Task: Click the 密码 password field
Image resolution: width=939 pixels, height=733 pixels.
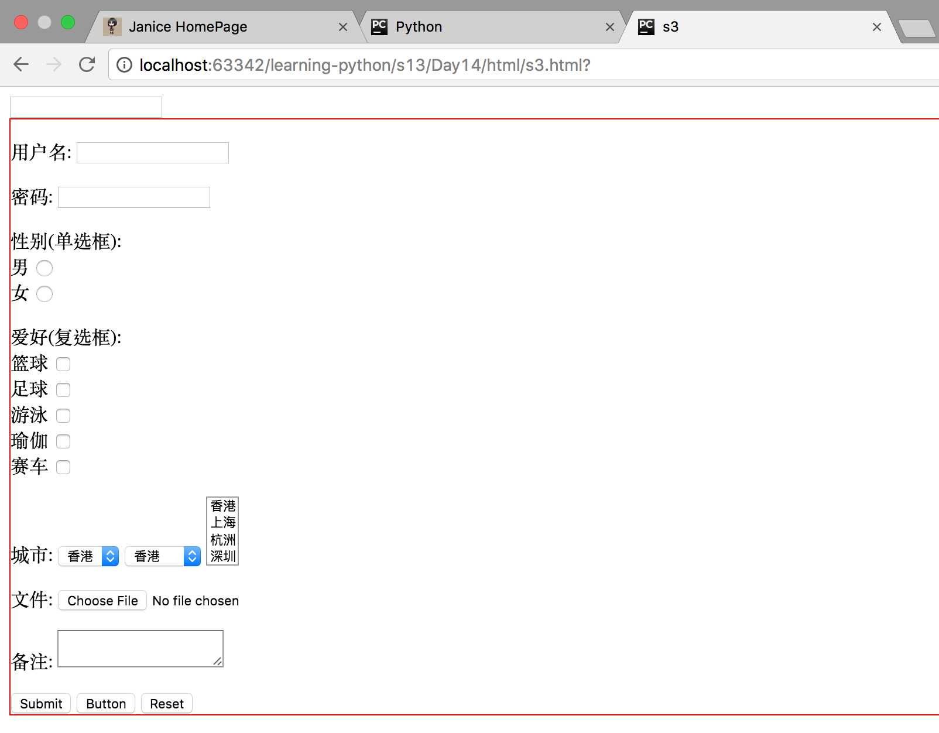Action: coord(134,197)
